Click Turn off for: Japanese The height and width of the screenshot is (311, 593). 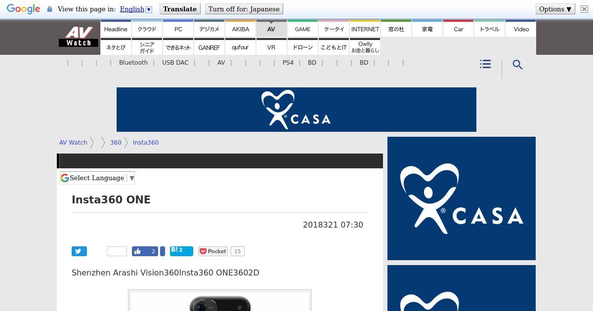(244, 9)
